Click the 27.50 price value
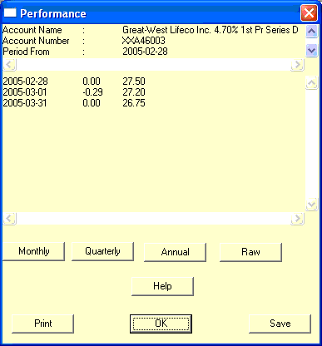 134,82
